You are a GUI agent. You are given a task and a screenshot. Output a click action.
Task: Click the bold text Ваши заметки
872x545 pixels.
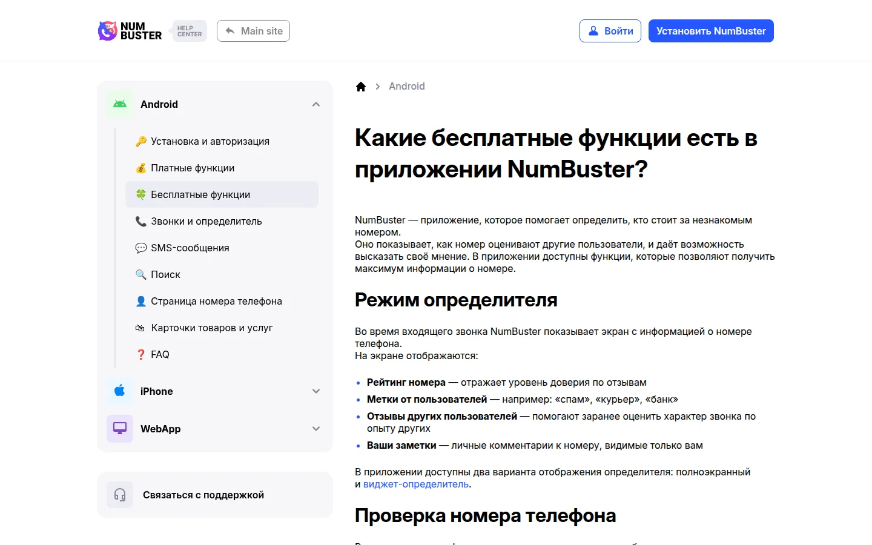click(x=401, y=445)
